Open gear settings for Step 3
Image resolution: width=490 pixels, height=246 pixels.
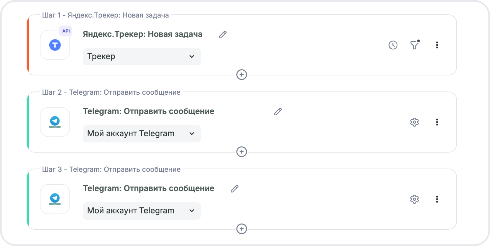point(414,199)
